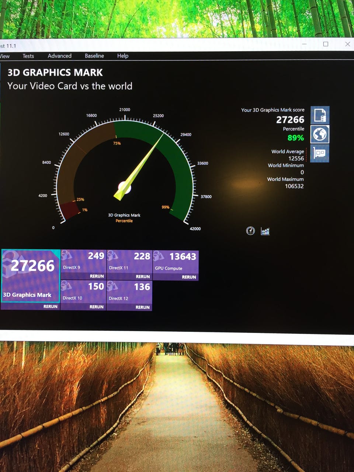Click the globe world comparison icon
The width and height of the screenshot is (354, 472).
pos(320,134)
